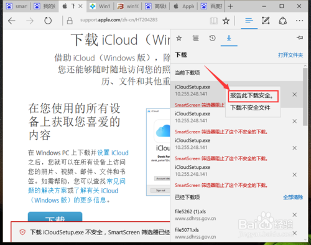311x245 pixels.
Task: Click the shield icon in SmartScreen notification
Action: 22,232
